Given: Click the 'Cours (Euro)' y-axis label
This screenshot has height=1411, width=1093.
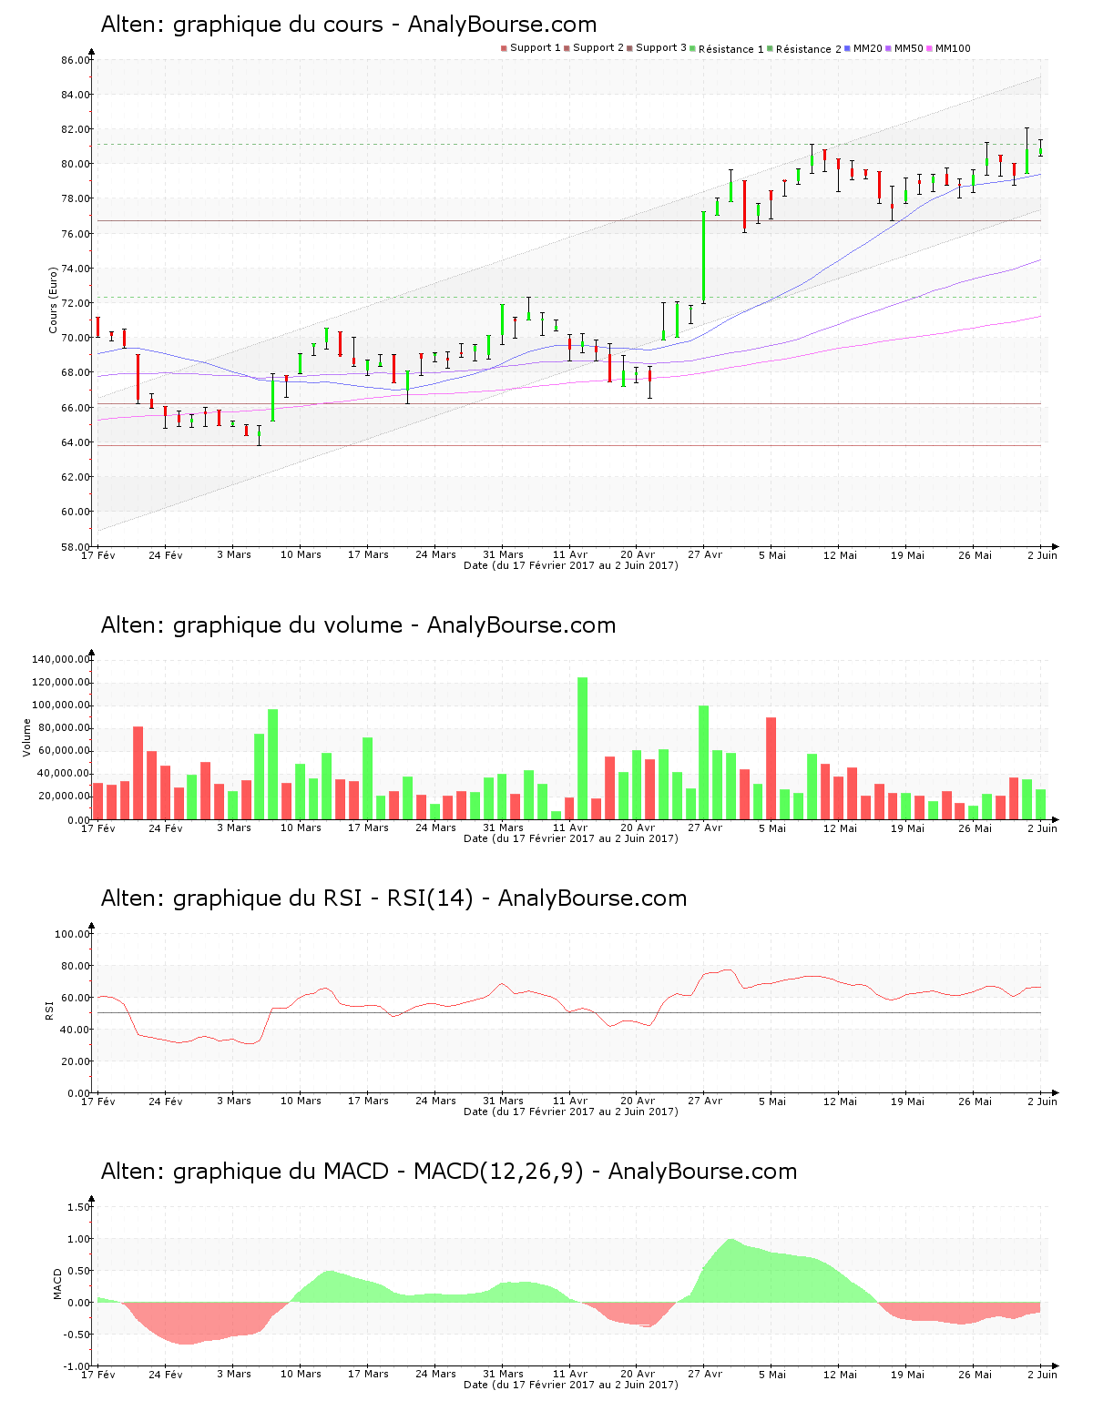Looking at the screenshot, I should click(53, 299).
